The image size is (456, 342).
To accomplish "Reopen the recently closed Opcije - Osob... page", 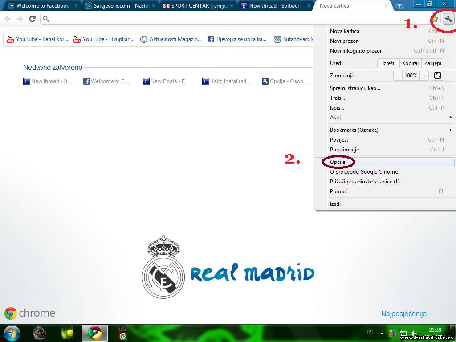I will tap(285, 81).
